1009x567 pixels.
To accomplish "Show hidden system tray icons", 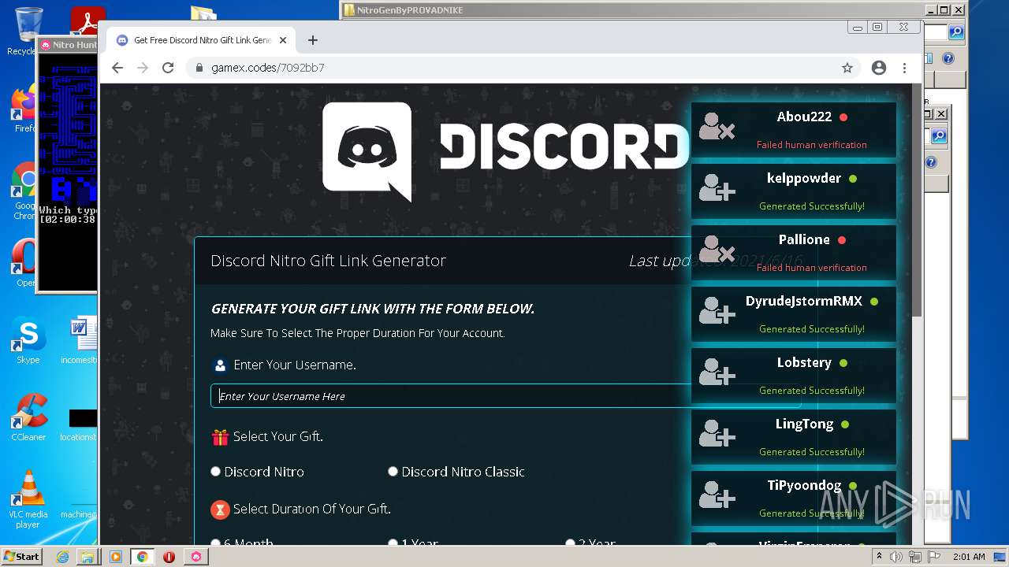I will 880,557.
